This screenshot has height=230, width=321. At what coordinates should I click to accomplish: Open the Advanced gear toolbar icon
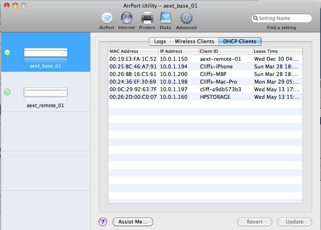186,18
